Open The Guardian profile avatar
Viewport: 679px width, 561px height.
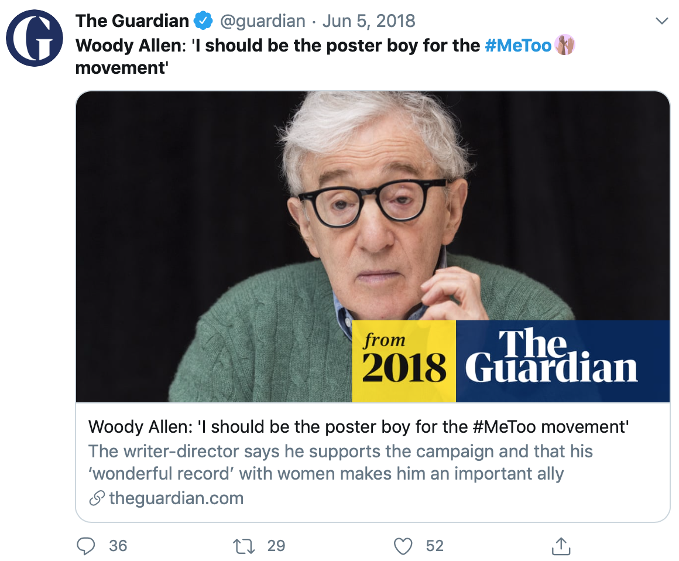click(34, 38)
